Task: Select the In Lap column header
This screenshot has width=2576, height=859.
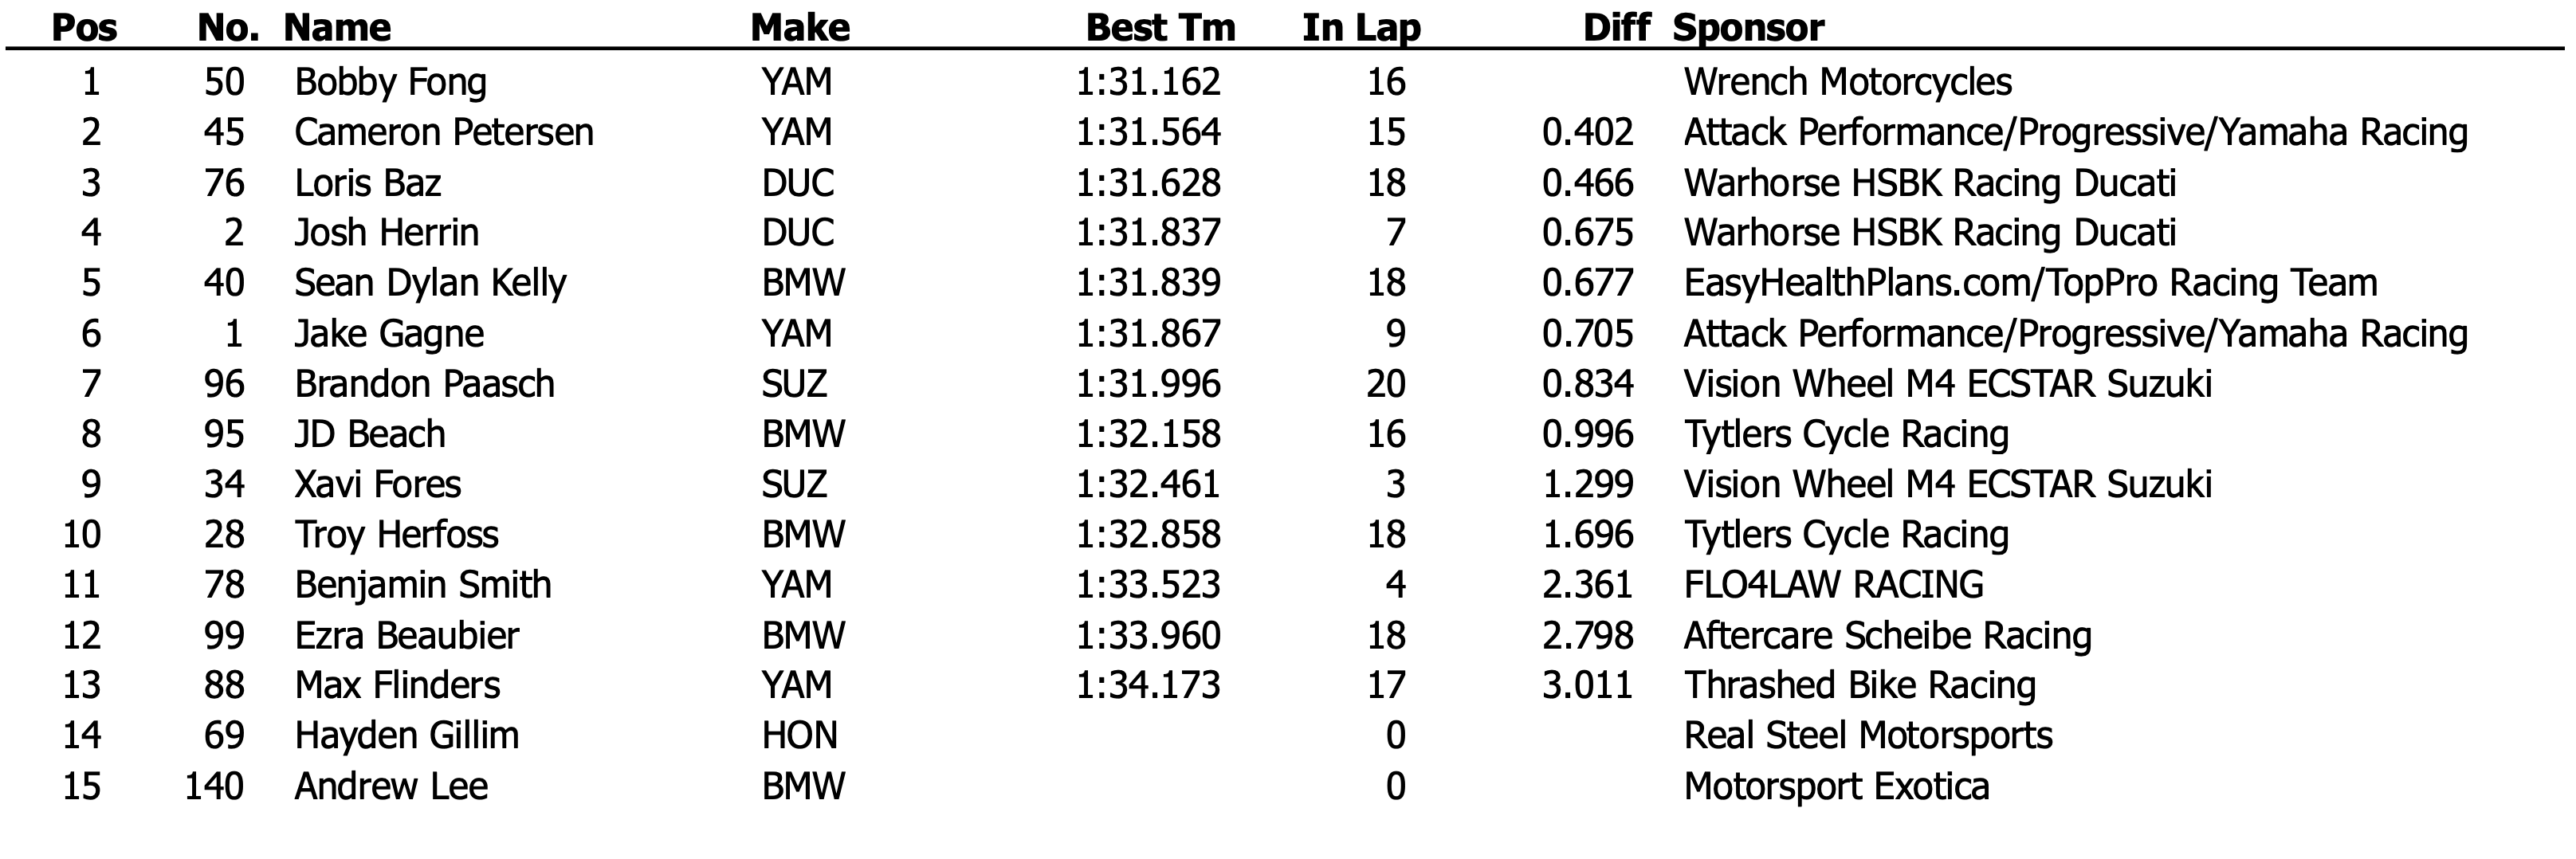Action: coord(1361,27)
